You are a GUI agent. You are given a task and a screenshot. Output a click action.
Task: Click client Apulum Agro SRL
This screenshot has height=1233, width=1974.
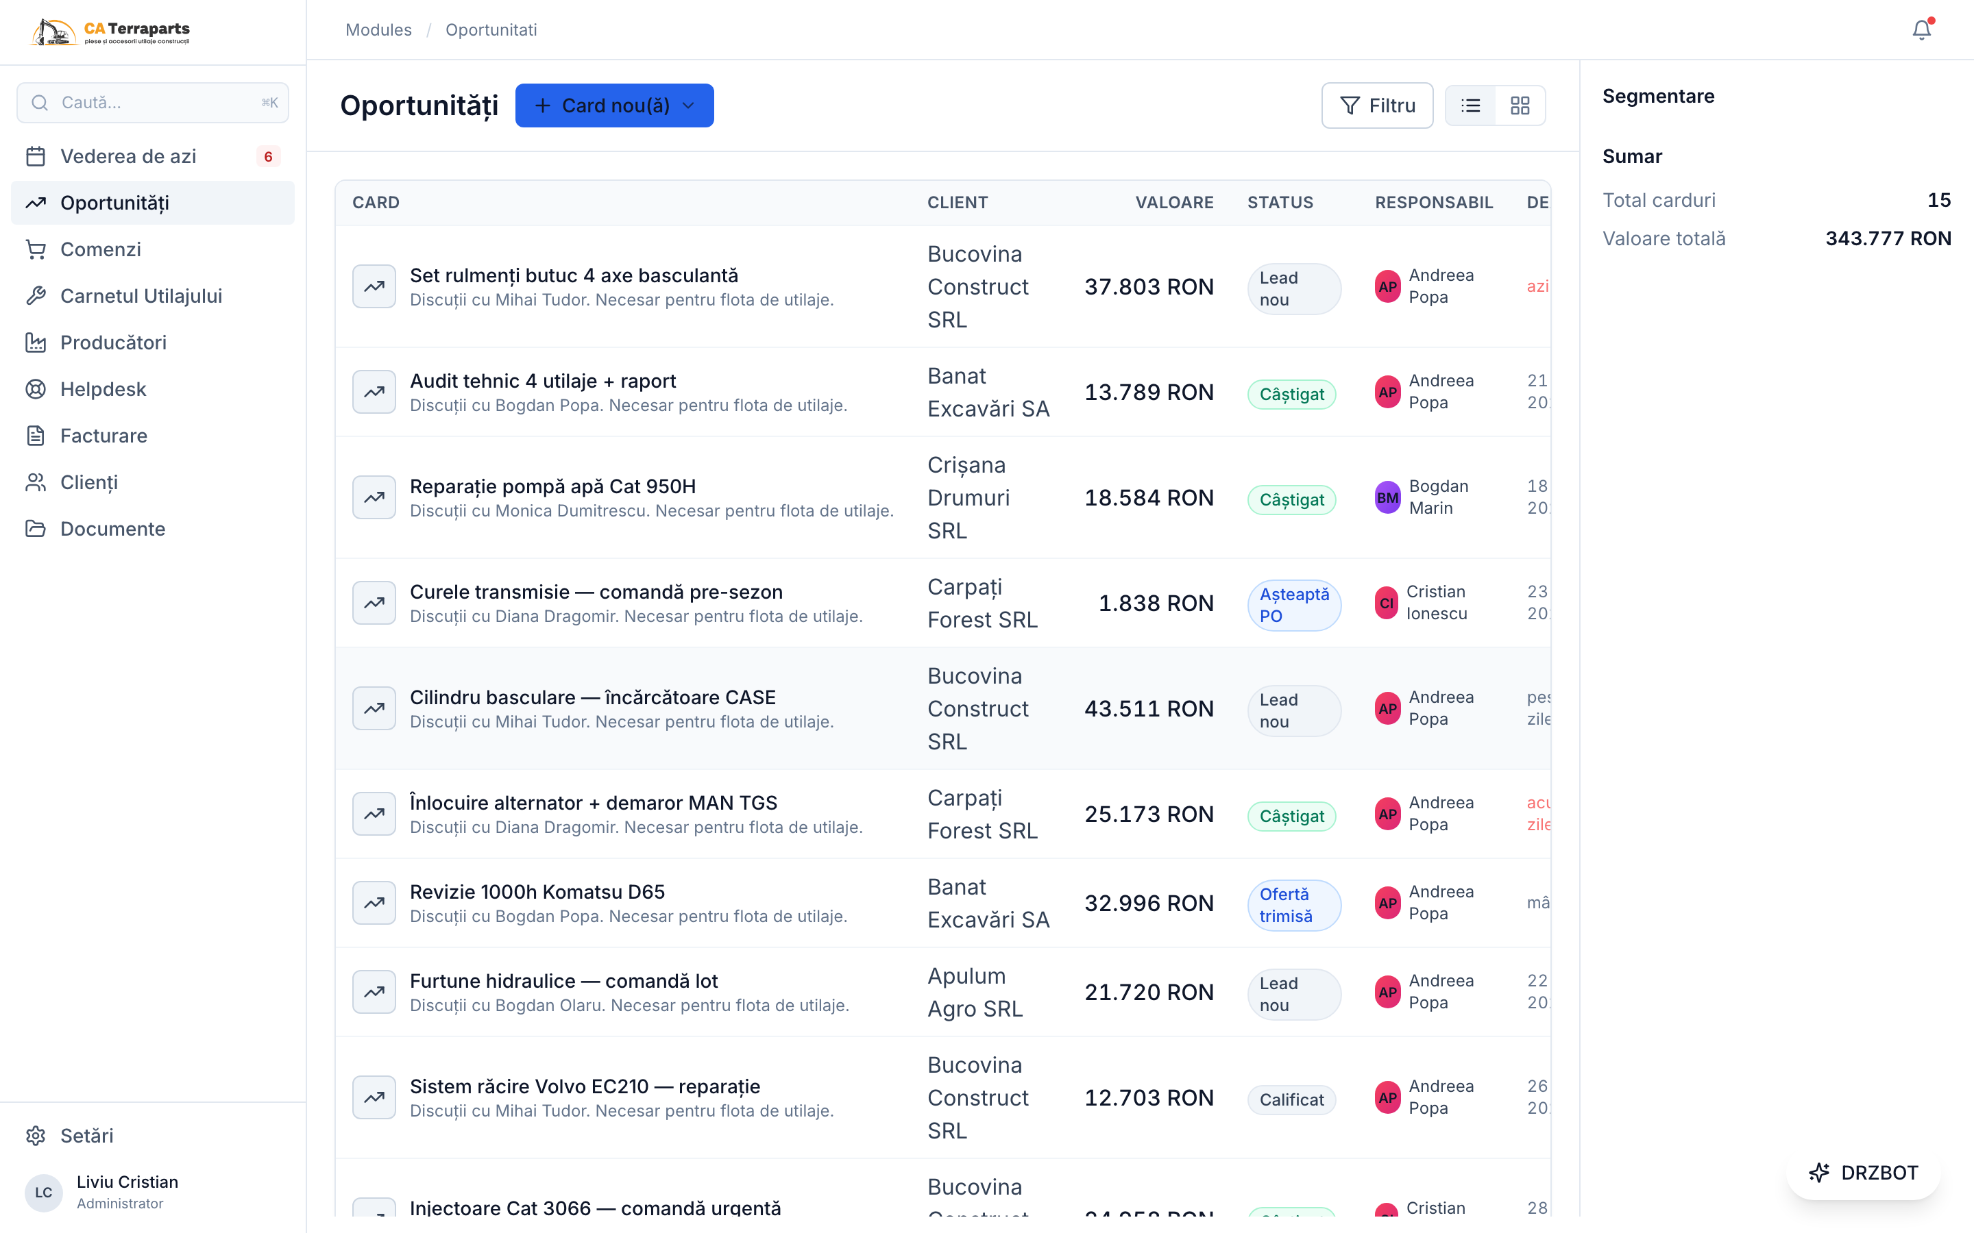[x=975, y=992]
